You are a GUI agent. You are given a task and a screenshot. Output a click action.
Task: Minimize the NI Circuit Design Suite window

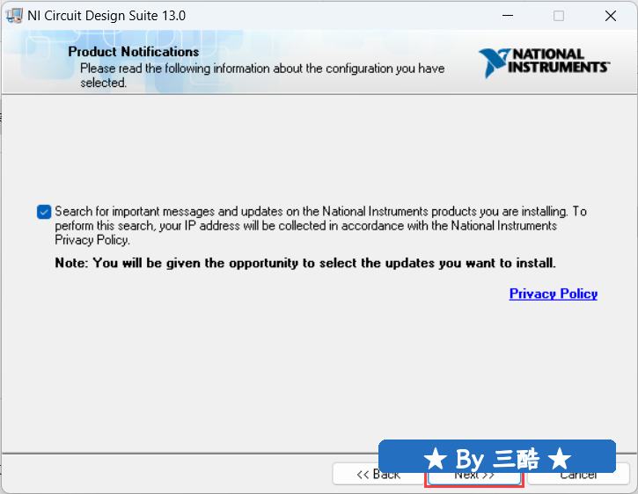point(508,16)
